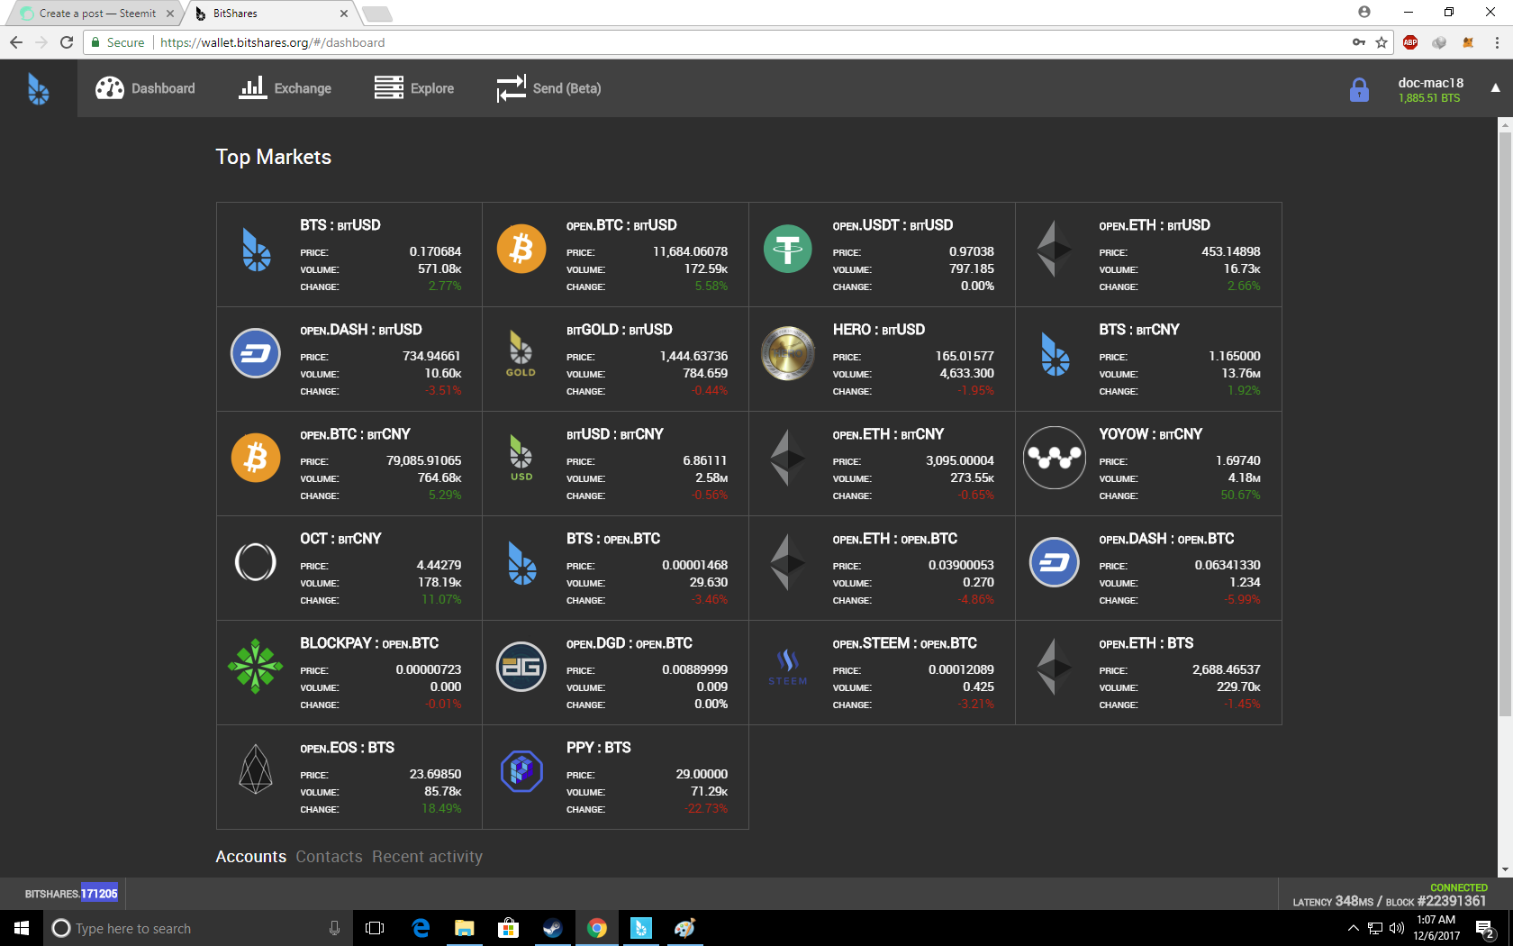
Task: Click the OCT : bitCNY circle icon
Action: (256, 562)
